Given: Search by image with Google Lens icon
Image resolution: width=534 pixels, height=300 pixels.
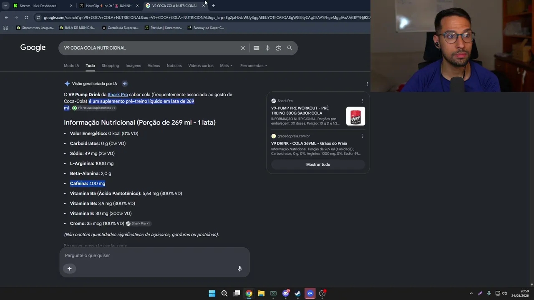Looking at the screenshot, I should tap(279, 48).
